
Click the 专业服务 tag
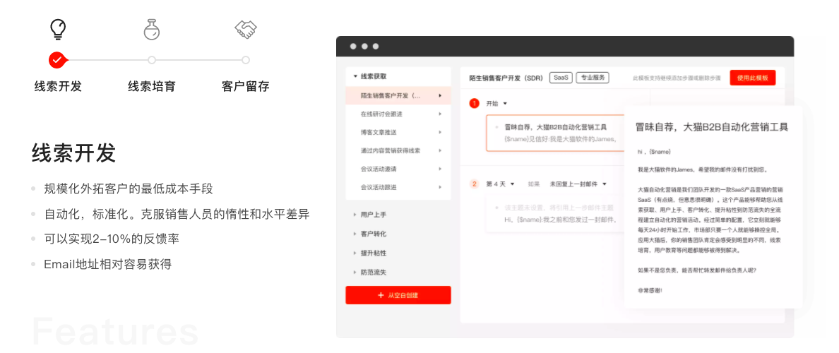[x=593, y=78]
